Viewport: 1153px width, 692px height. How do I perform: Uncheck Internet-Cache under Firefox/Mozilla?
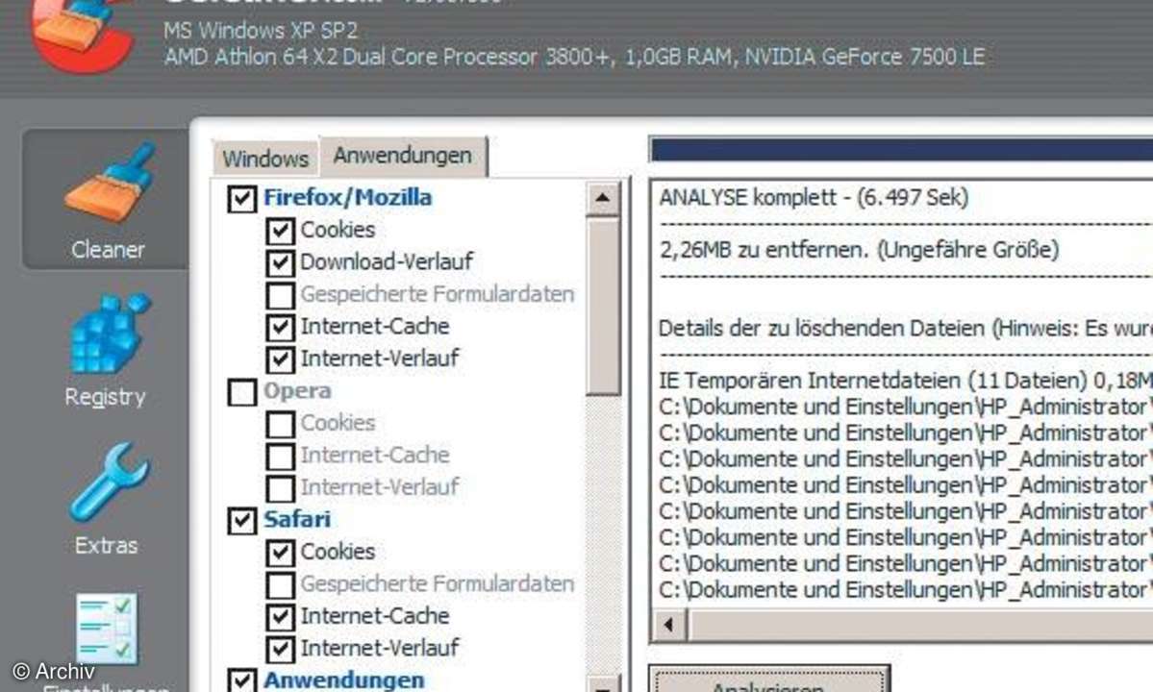pyautogui.click(x=280, y=327)
